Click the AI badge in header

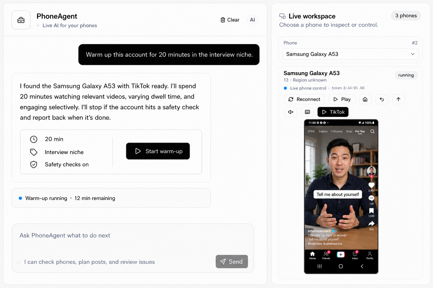[x=252, y=20]
